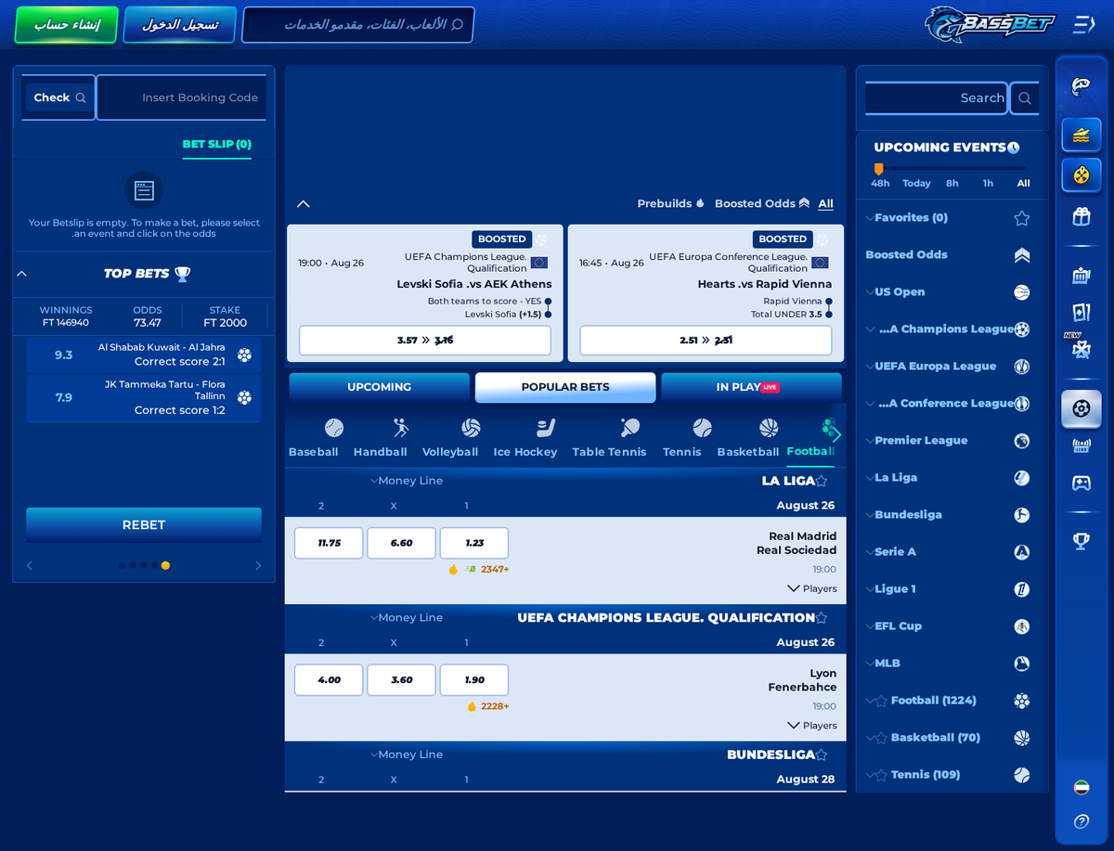Open the slot machine casino icon
This screenshot has height=851, width=1114.
[1081, 276]
